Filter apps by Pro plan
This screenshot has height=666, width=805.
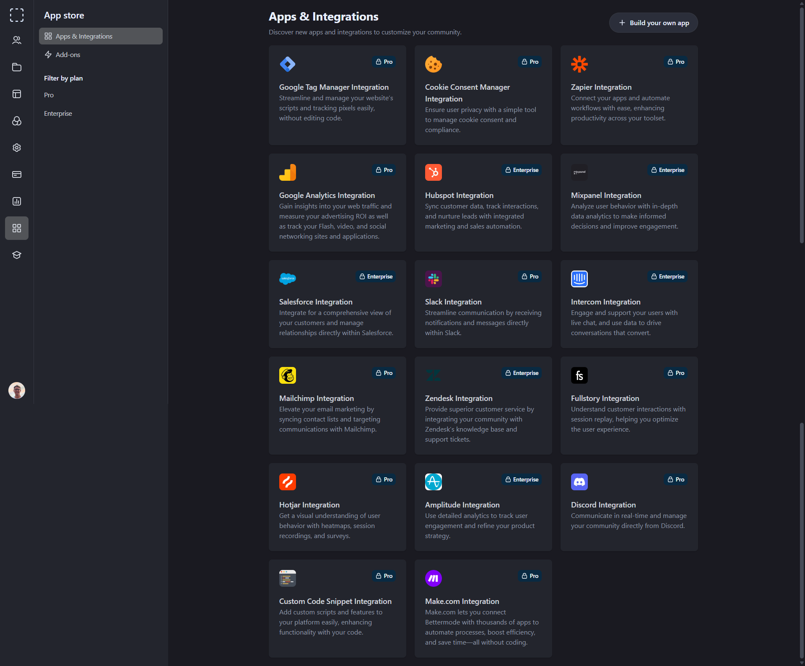tap(49, 95)
